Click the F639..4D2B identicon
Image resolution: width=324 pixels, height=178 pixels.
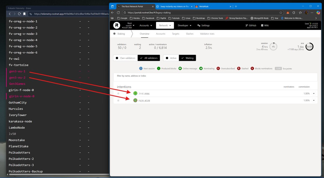[x=135, y=100]
